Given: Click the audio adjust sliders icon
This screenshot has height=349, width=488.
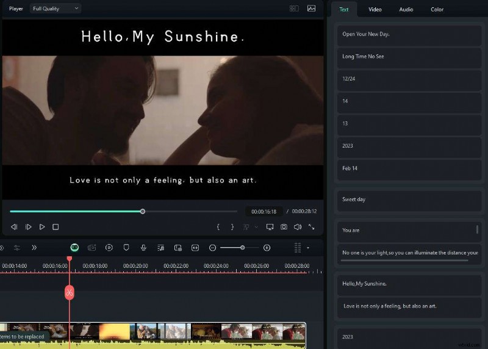Looking at the screenshot, I should pyautogui.click(x=17, y=248).
